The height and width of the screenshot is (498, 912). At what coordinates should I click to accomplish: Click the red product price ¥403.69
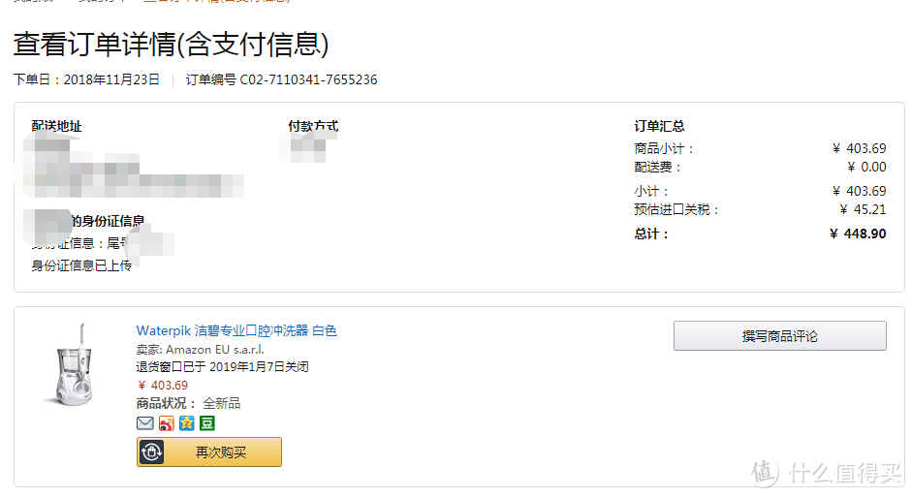tap(163, 385)
